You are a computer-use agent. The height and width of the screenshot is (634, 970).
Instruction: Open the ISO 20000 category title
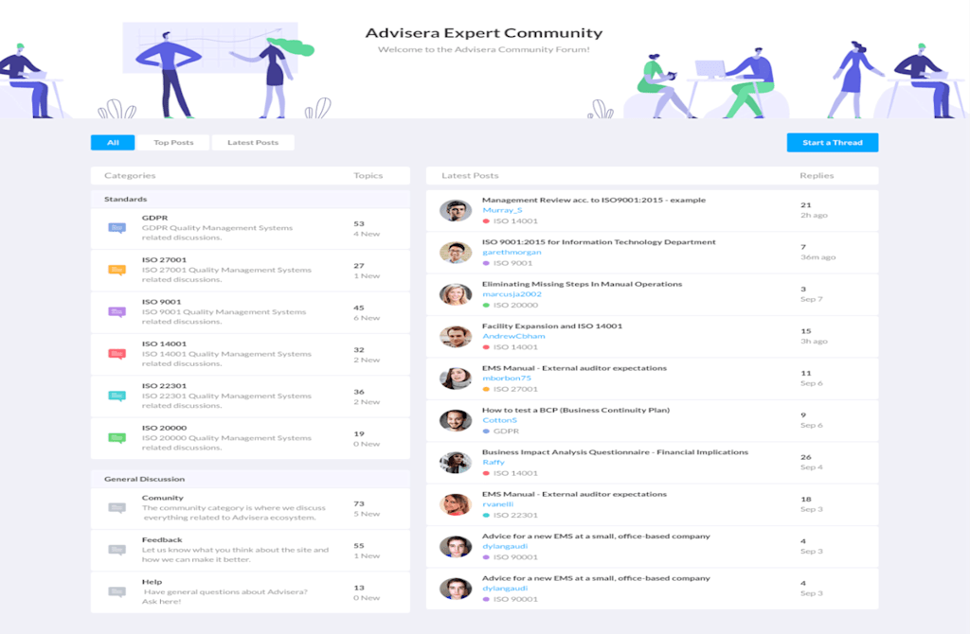tap(164, 428)
